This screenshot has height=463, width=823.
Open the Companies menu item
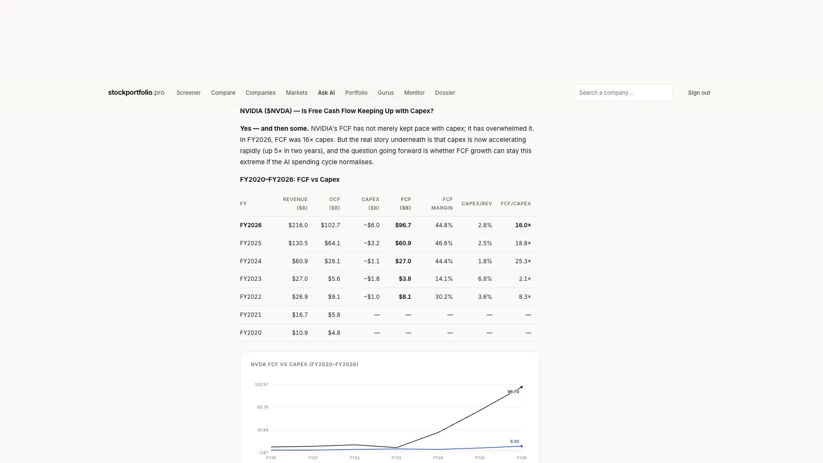click(x=260, y=93)
